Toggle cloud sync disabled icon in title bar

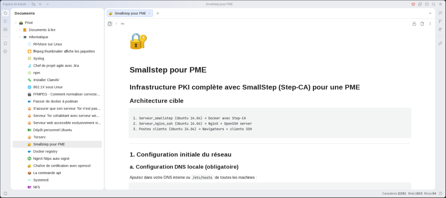(34, 4)
